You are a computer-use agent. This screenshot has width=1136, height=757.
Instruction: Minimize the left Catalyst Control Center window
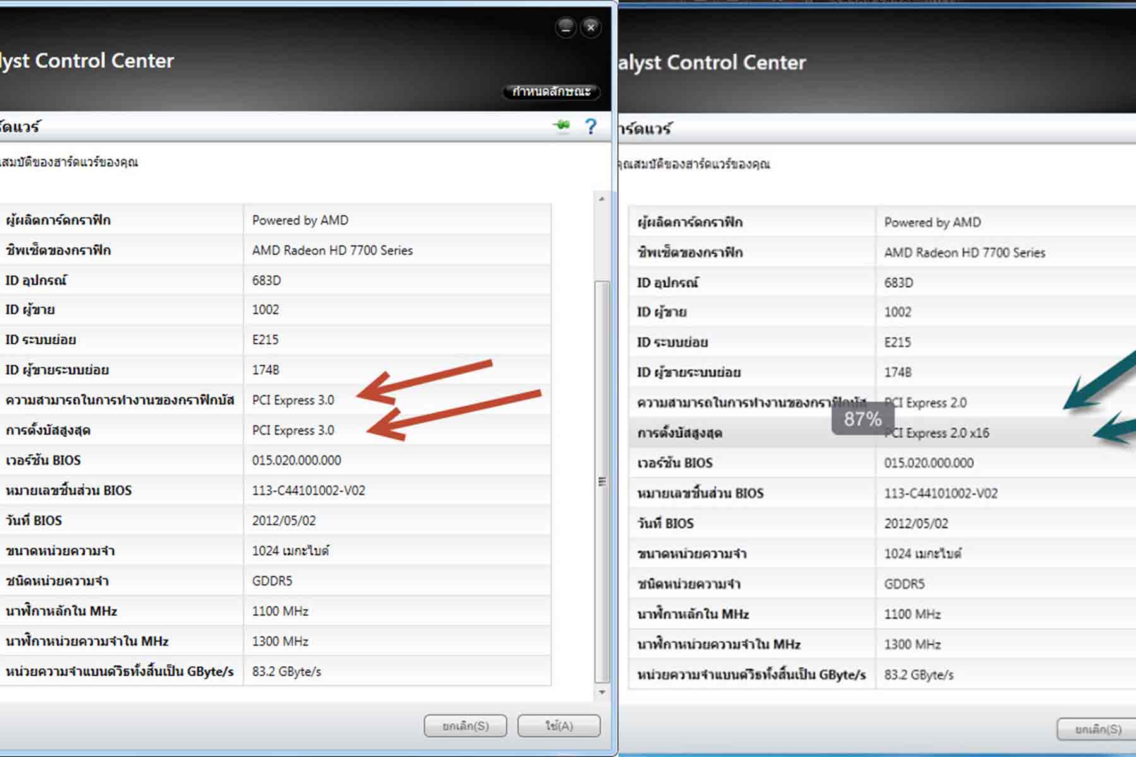coord(565,27)
